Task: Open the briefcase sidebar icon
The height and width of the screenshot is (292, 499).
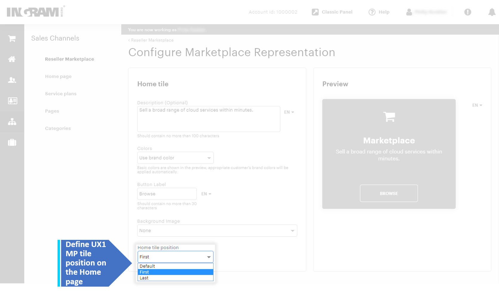Action: (12, 142)
